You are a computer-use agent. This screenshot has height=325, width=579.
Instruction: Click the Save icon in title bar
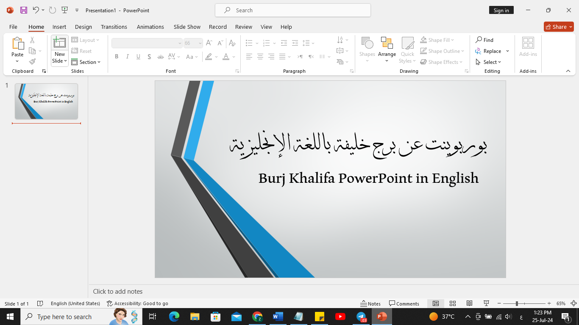pyautogui.click(x=24, y=10)
